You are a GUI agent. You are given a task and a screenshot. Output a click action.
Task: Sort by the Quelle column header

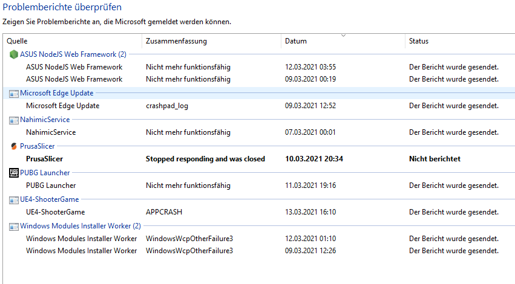point(73,41)
